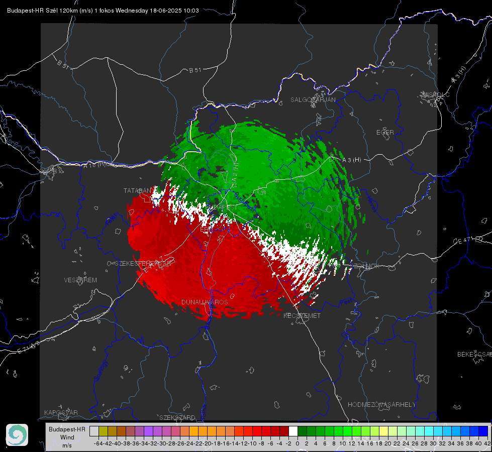The height and width of the screenshot is (452, 492).
Task: Click the SALGÓTARJÁN city label
Action: [313, 100]
